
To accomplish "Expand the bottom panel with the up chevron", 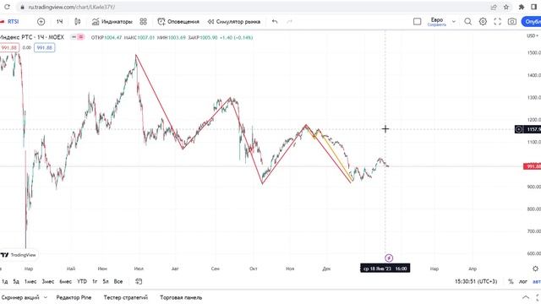I will [526, 297].
